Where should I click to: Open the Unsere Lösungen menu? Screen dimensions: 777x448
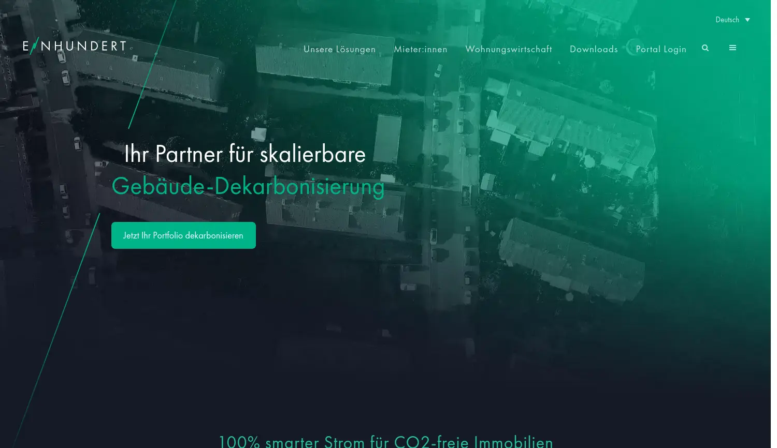pyautogui.click(x=339, y=49)
